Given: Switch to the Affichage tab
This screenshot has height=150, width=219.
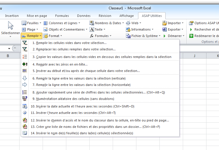Looking at the screenshot, I should tap(126, 16).
